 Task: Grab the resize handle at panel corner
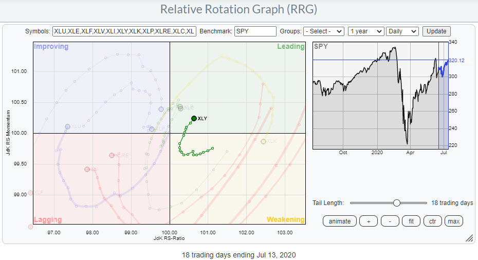(x=469, y=238)
